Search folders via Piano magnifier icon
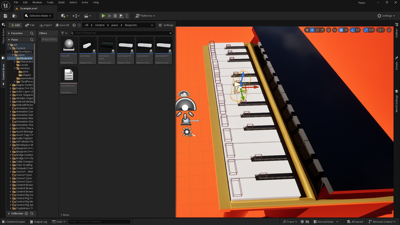The width and height of the screenshot is (400, 225). pyautogui.click(x=32, y=40)
